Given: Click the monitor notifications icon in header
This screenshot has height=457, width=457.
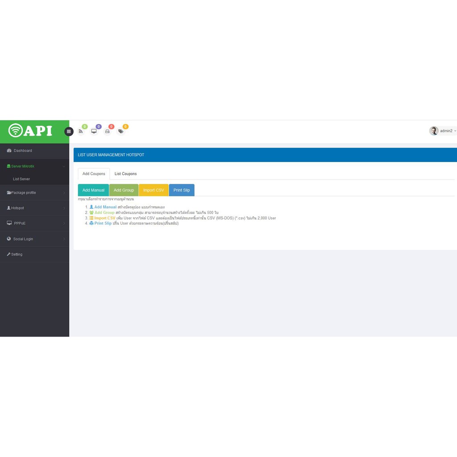Looking at the screenshot, I should [94, 131].
